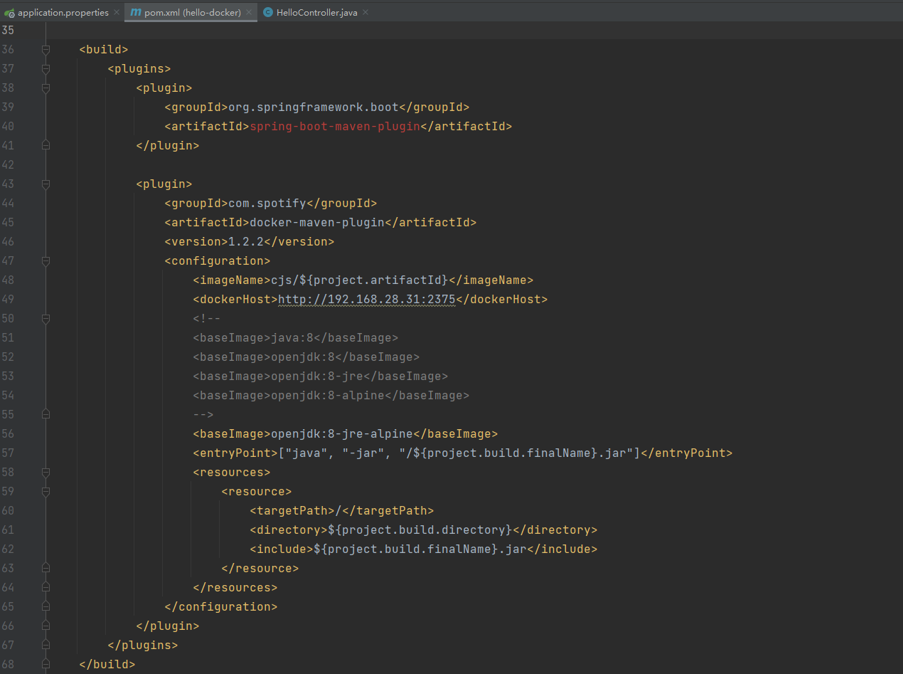Click the opening <plugins> tag text
This screenshot has height=674, width=903.
click(139, 69)
